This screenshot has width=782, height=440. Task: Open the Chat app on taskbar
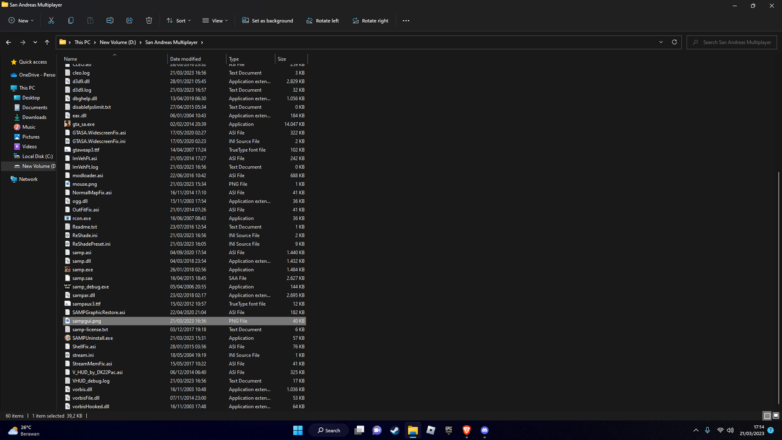tap(377, 430)
